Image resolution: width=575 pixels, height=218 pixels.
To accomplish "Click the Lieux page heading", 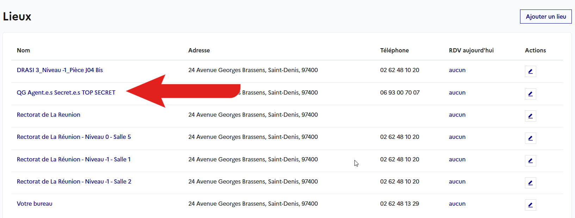I will point(17,17).
